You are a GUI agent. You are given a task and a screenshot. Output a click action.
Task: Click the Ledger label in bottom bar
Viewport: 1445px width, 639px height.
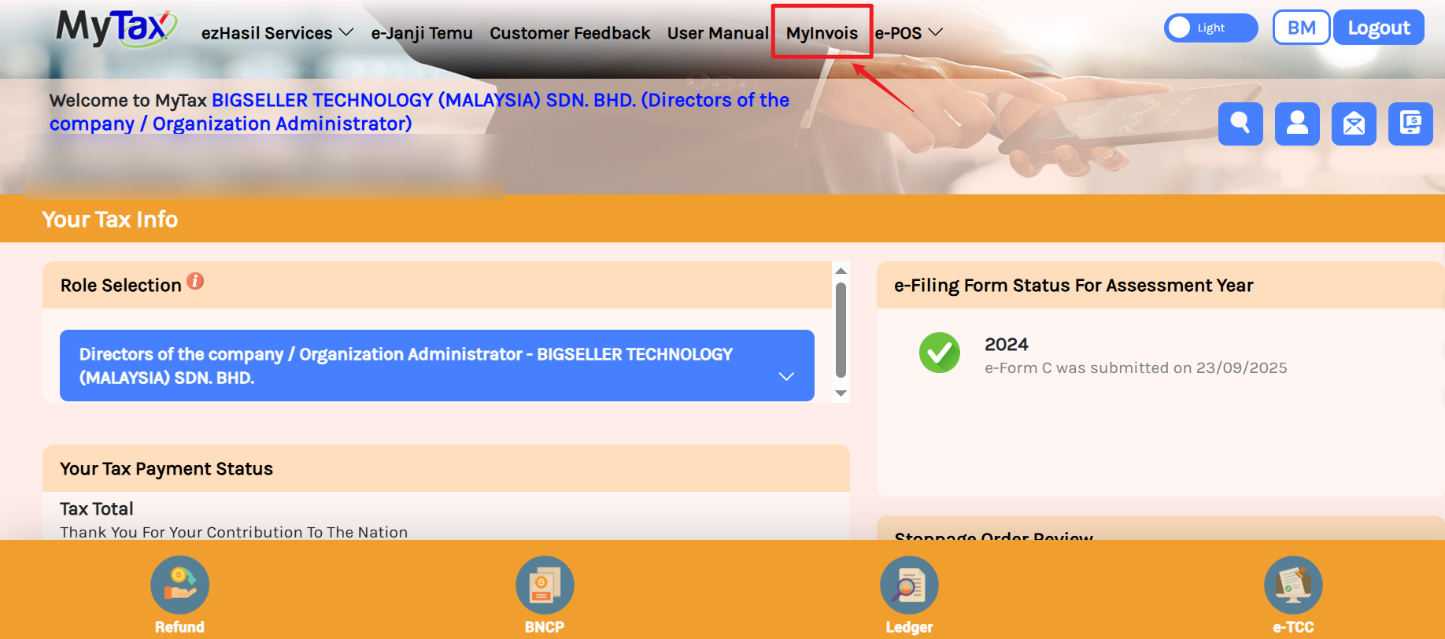coord(909,627)
